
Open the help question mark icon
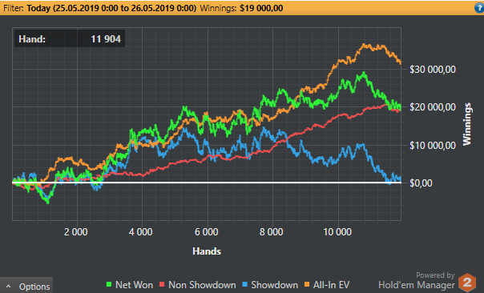pos(479,8)
